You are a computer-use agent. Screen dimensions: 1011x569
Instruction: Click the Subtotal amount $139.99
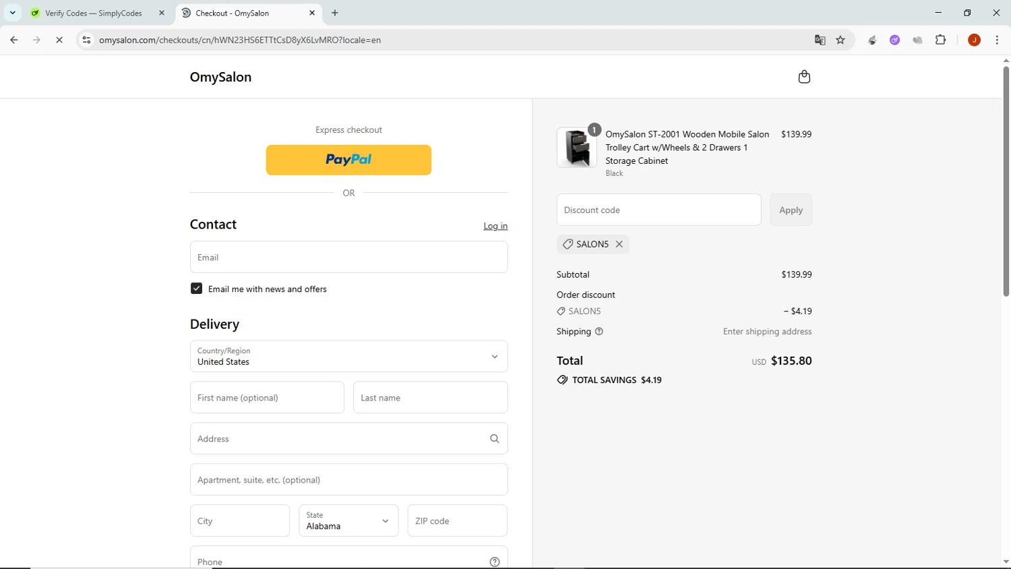pyautogui.click(x=797, y=274)
